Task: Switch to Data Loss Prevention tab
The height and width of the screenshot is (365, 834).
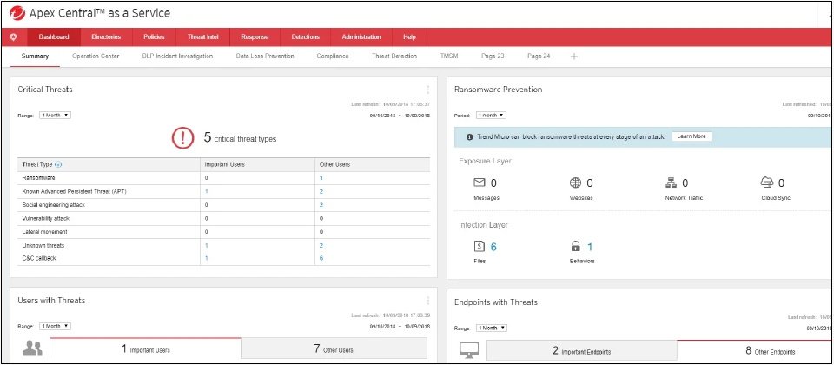Action: [265, 56]
